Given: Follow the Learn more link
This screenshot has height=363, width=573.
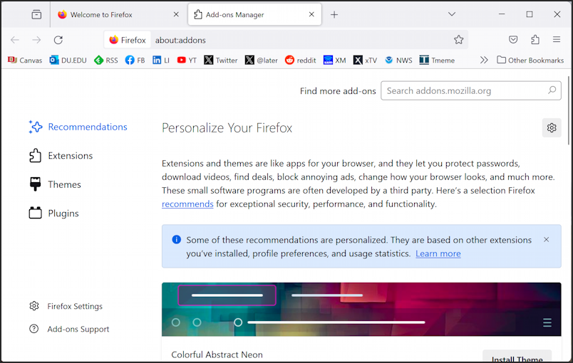Looking at the screenshot, I should (438, 253).
